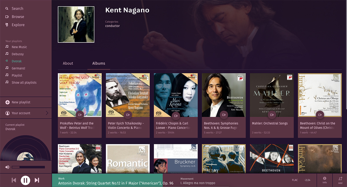Adjust the volume slider bar
Screen dimensions: 347x187
click(28, 167)
